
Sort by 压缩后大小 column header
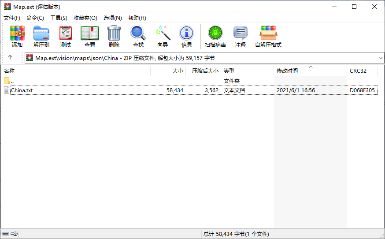click(x=204, y=71)
